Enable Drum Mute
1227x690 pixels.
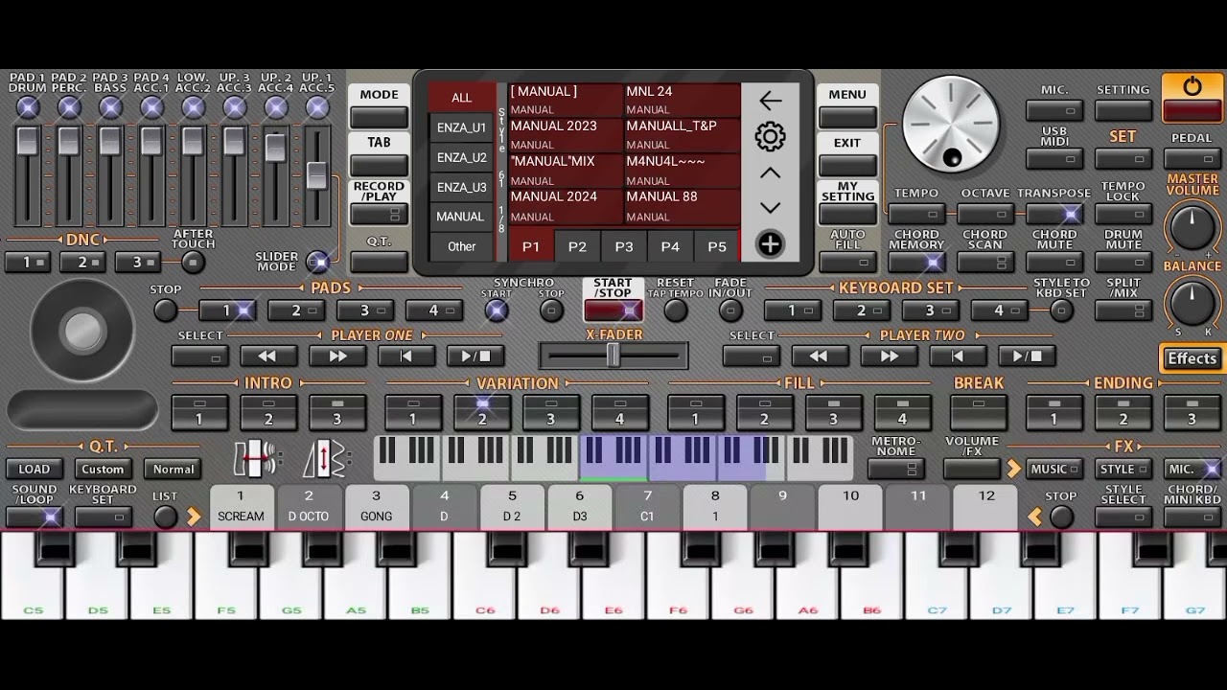pyautogui.click(x=1123, y=262)
